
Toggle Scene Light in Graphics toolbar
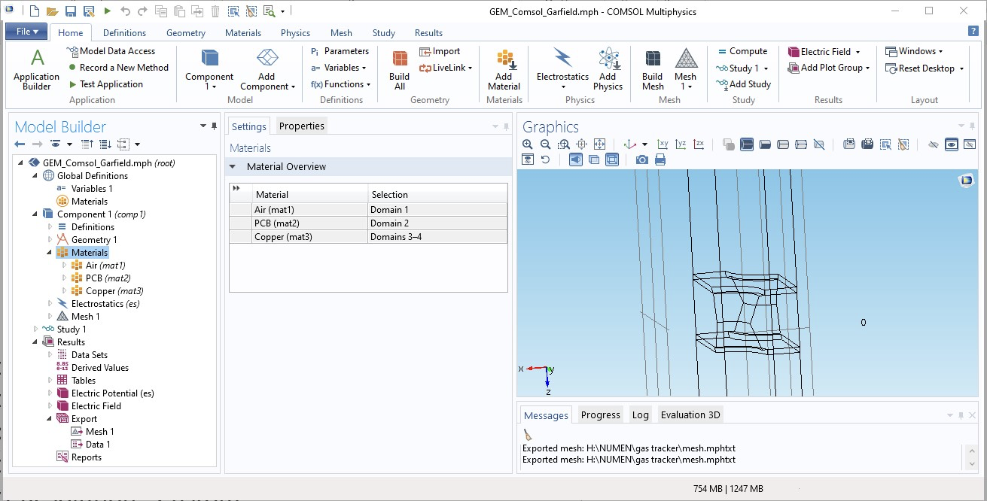point(576,159)
